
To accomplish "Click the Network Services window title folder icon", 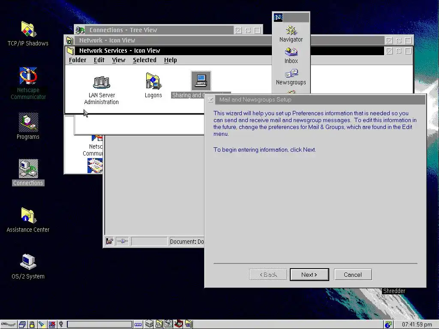I will click(x=70, y=51).
